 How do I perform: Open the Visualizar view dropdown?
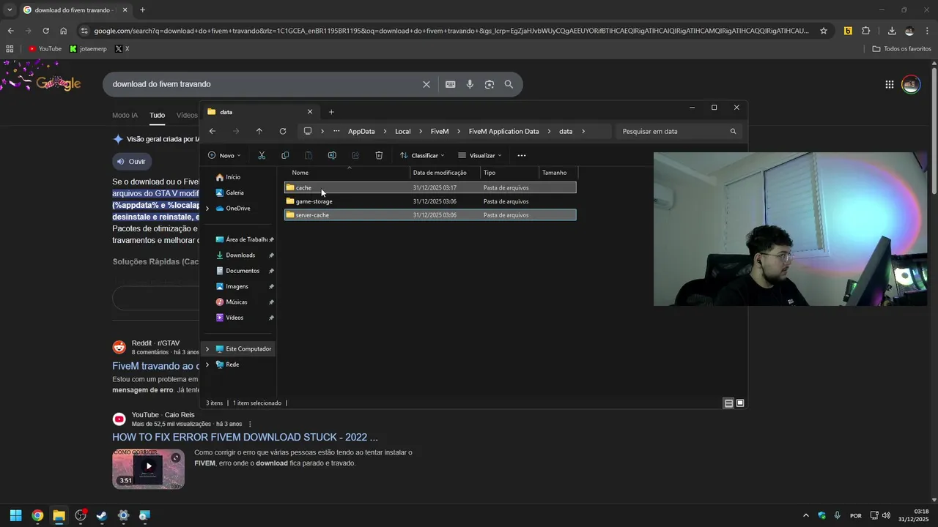480,155
